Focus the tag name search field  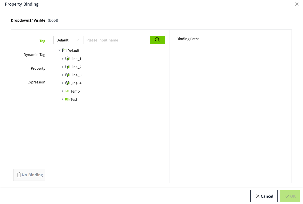(117, 40)
